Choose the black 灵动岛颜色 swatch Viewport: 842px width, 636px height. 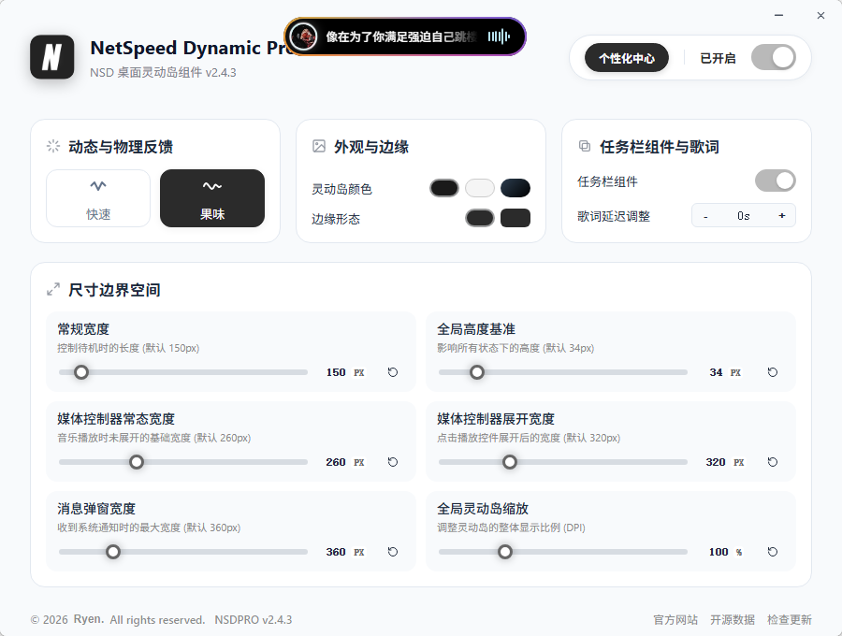coord(444,188)
